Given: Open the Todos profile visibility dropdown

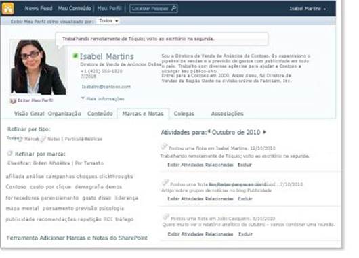Looking at the screenshot, I should click(x=108, y=21).
